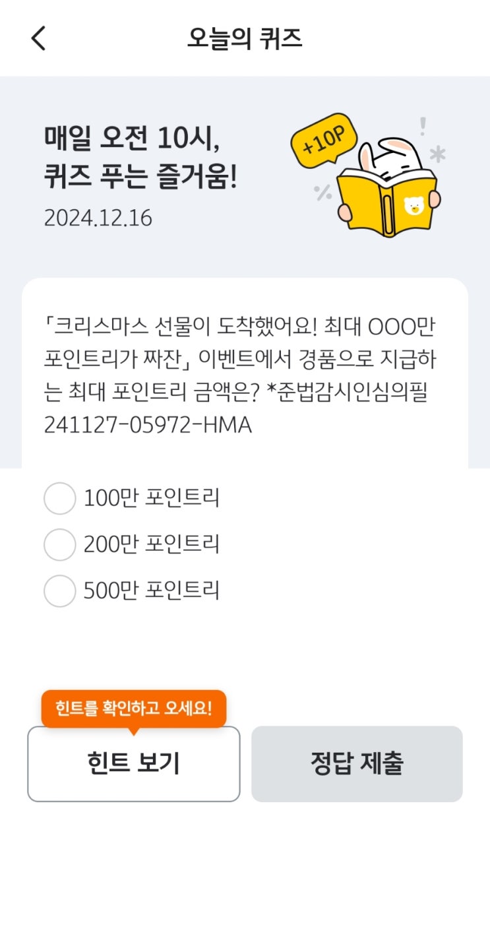
Task: Tap the gray percent symbol decoration
Action: click(x=323, y=193)
